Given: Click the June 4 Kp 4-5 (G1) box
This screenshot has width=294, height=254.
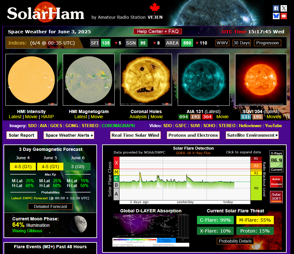Looking at the screenshot, I should [x=23, y=167].
